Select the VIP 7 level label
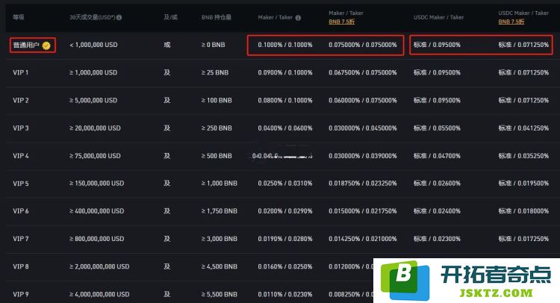 [21, 239]
